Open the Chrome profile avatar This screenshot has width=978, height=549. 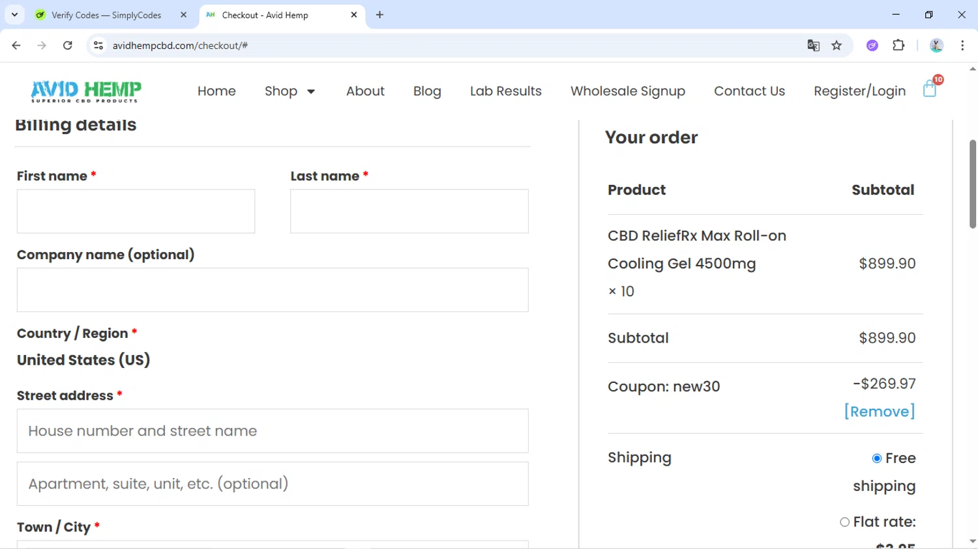pyautogui.click(x=936, y=46)
